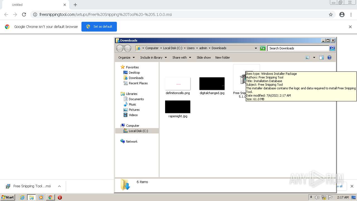The width and height of the screenshot is (357, 201).
Task: View site information icon in address bar
Action: coord(35,15)
